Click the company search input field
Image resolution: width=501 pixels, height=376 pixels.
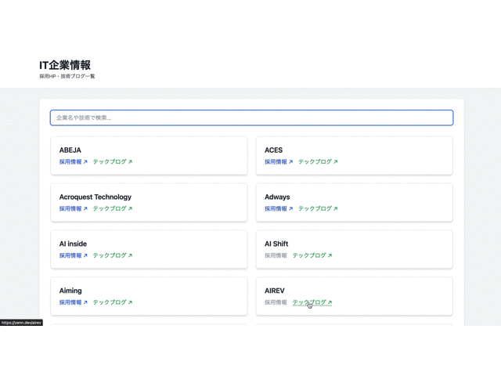pos(251,117)
